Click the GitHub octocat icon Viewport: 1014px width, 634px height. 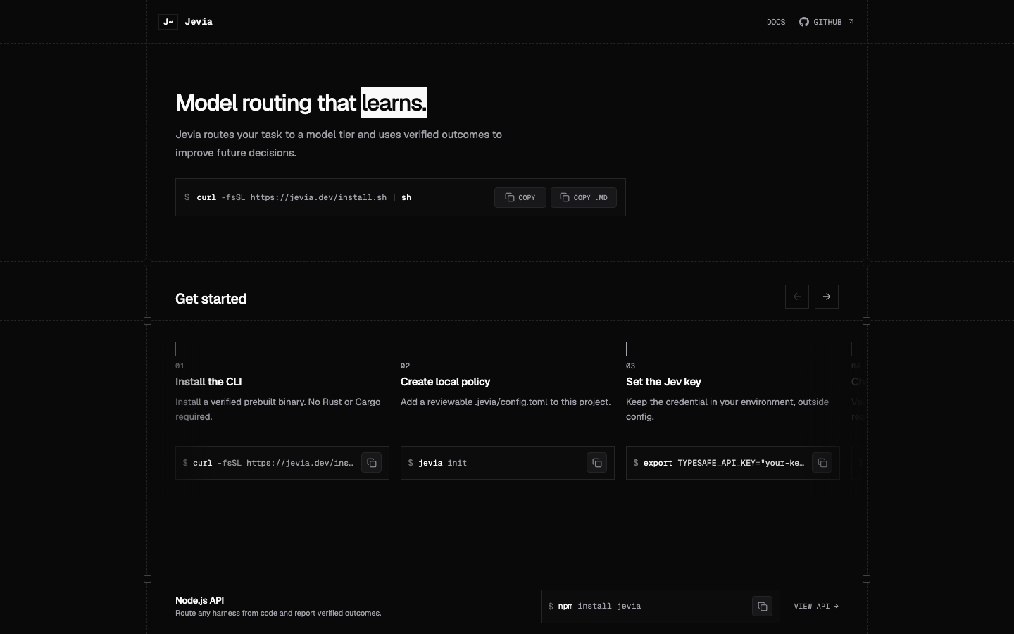click(x=804, y=22)
